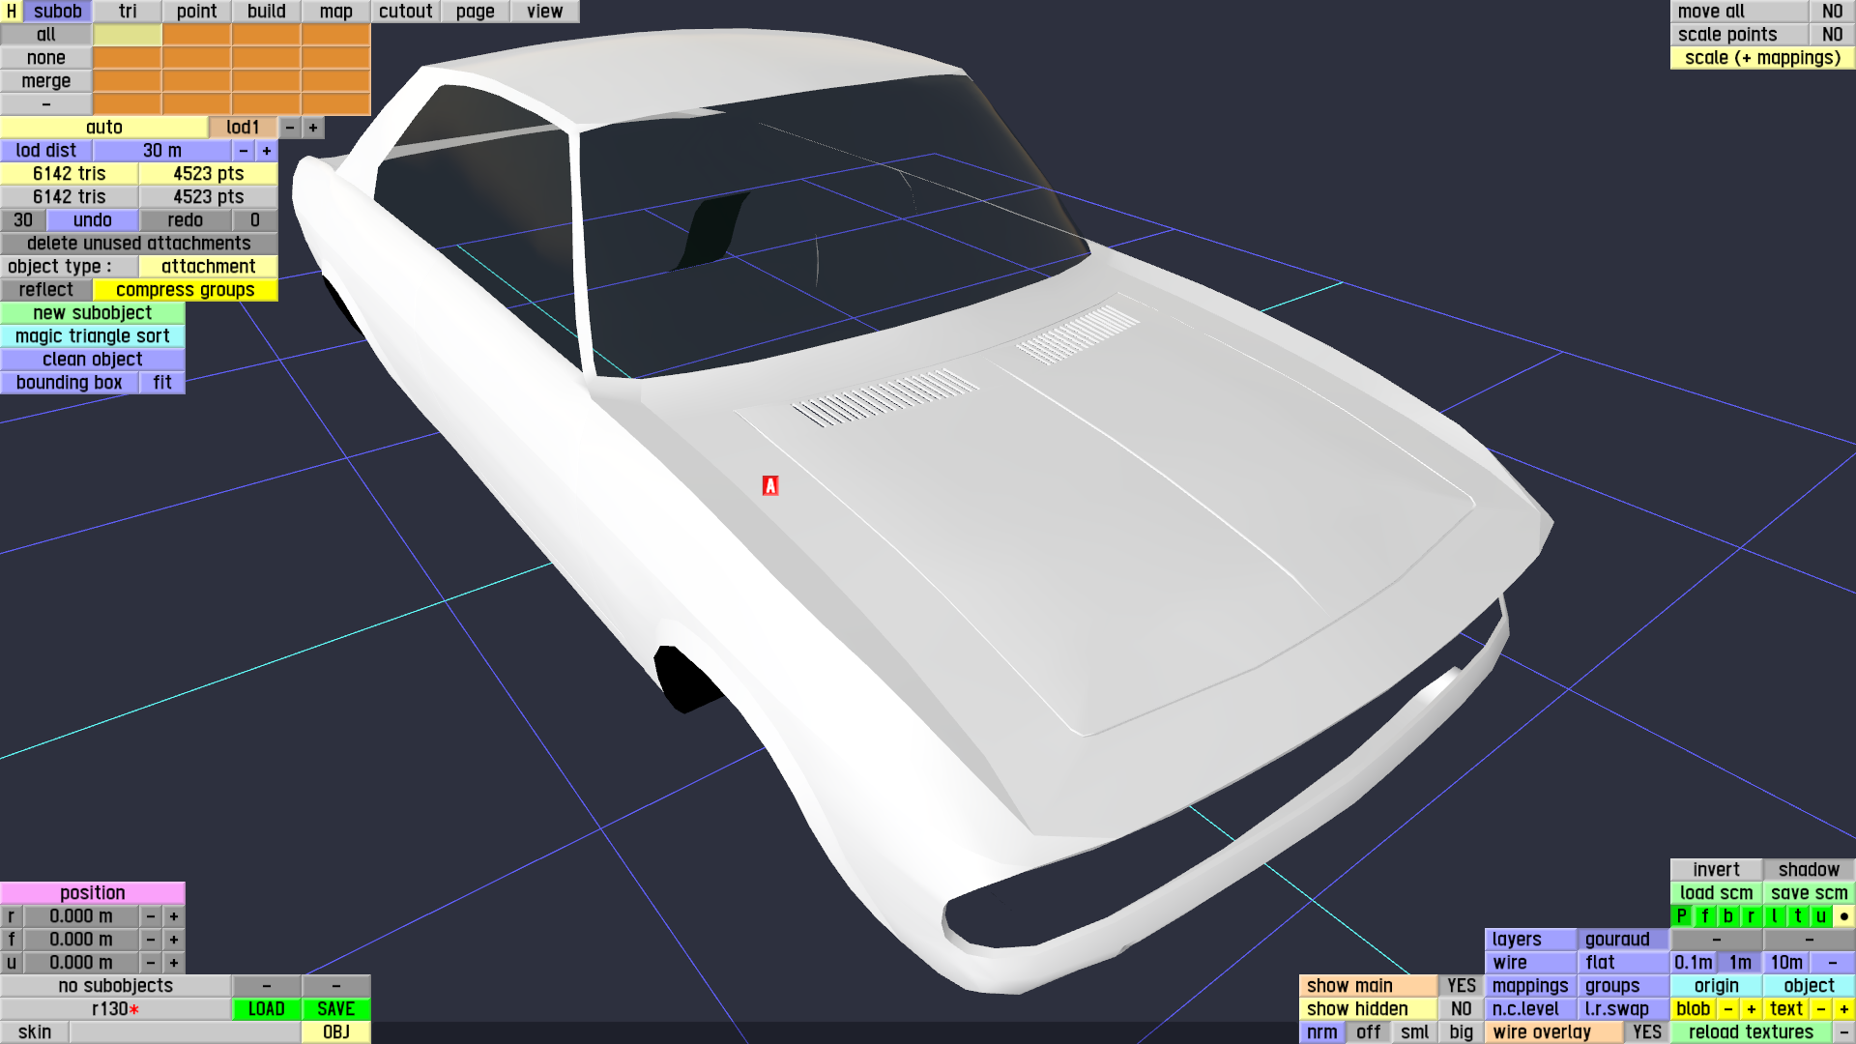Decrease position 'r' value with minus
The height and width of the screenshot is (1044, 1856).
pyautogui.click(x=151, y=916)
